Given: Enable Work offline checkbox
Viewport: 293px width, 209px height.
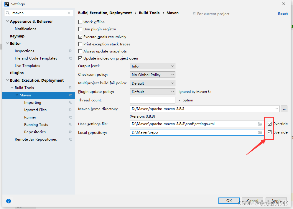Looking at the screenshot, I should coord(80,22).
